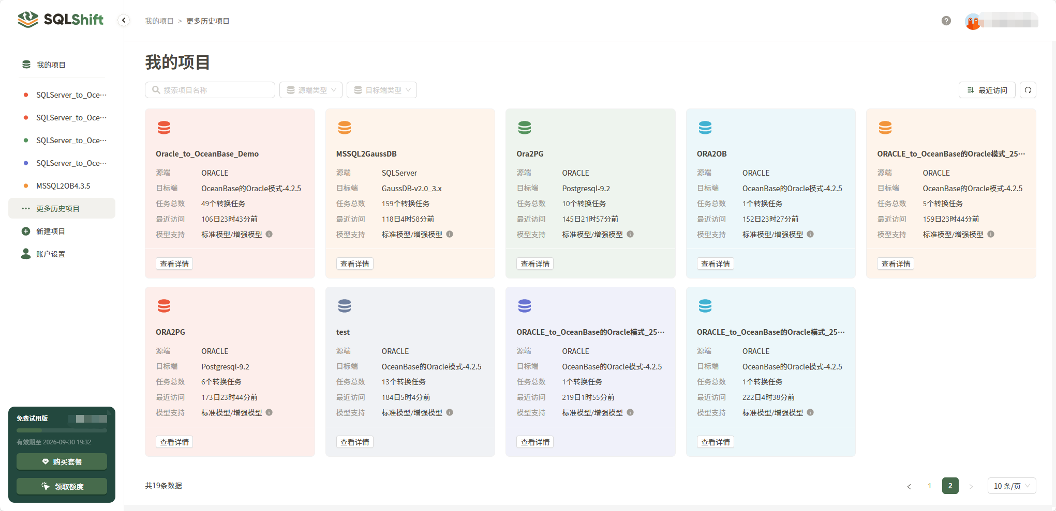Select page 1 in pagination
The image size is (1056, 511).
click(x=929, y=486)
